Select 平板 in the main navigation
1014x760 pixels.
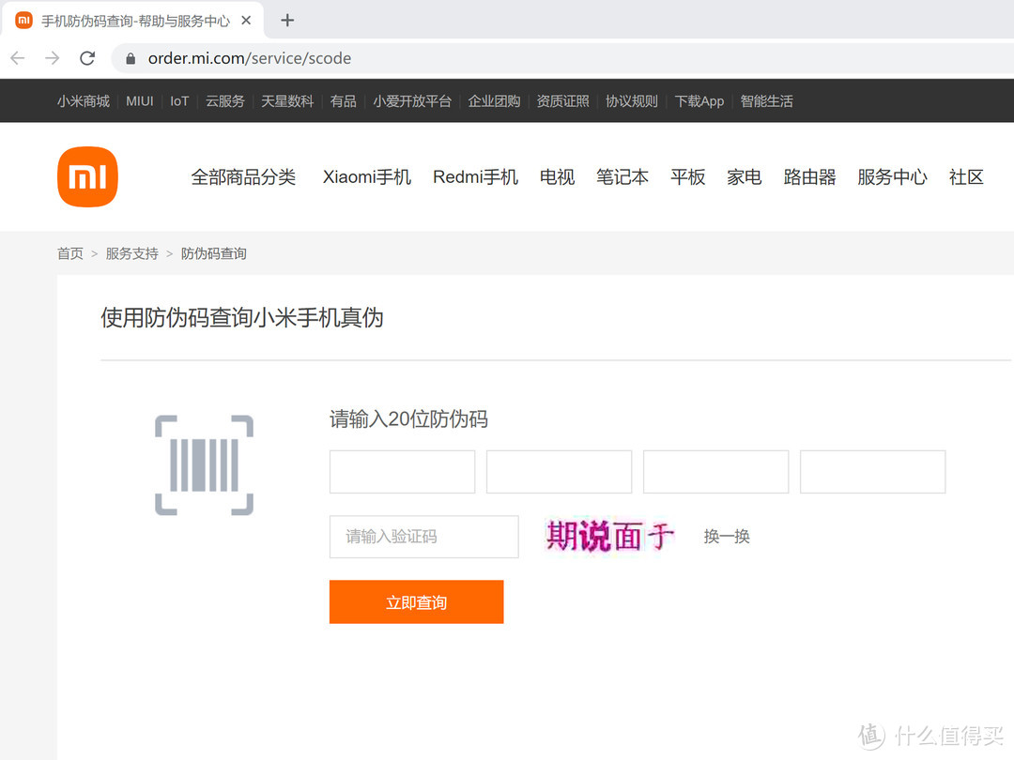pyautogui.click(x=688, y=177)
